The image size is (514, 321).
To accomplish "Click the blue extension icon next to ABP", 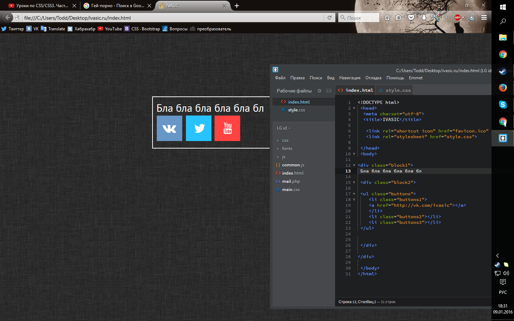I will tap(471, 17).
